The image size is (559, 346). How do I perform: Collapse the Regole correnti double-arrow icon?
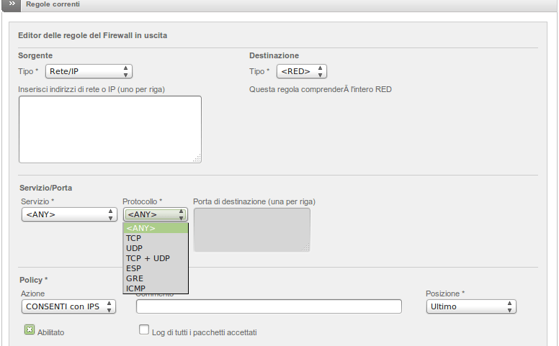click(x=12, y=4)
